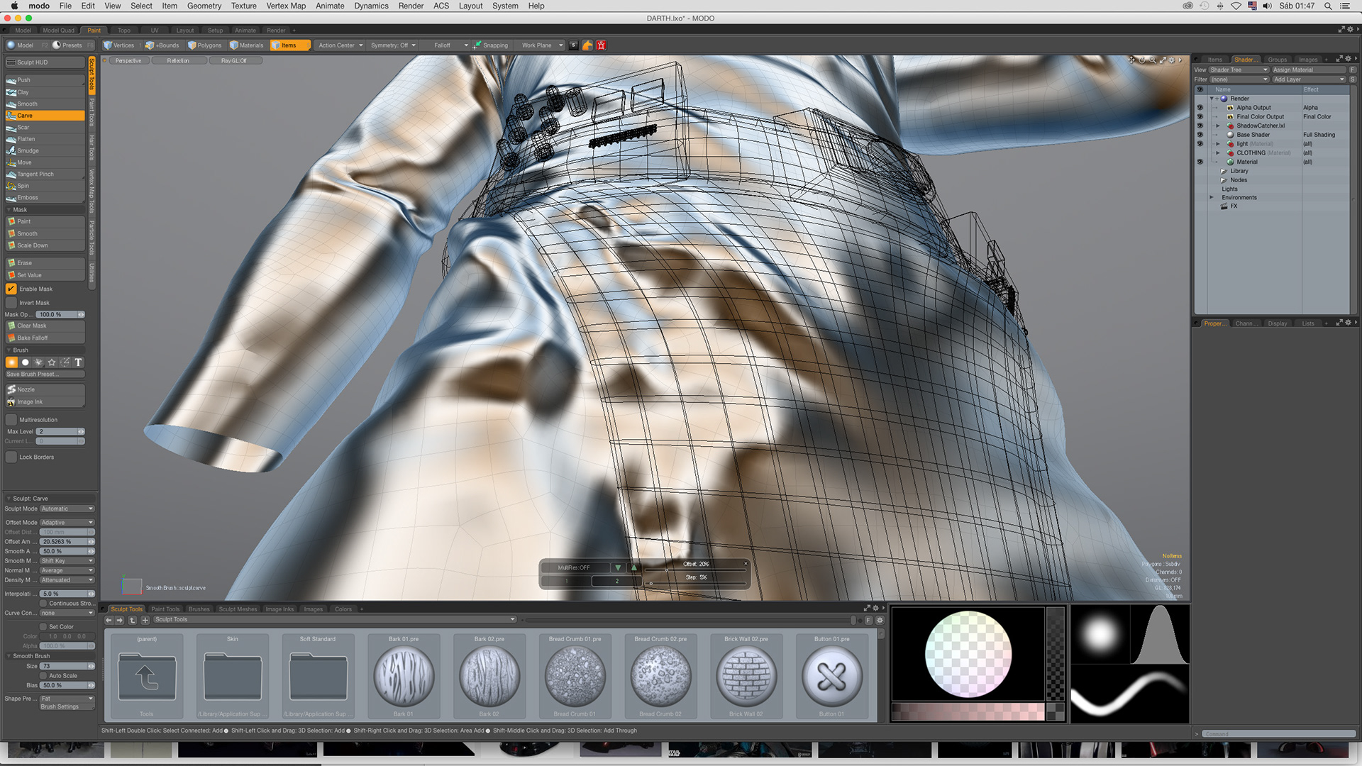Viewport: 1362px width, 766px height.
Task: Toggle visibility of Base Shader layer
Action: 1200,135
